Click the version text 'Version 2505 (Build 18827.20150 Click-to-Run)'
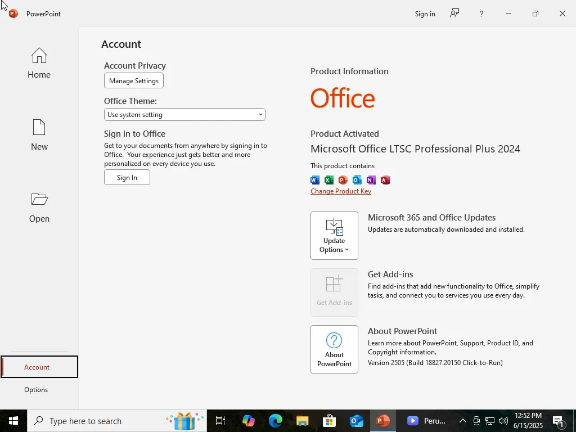 coord(435,363)
